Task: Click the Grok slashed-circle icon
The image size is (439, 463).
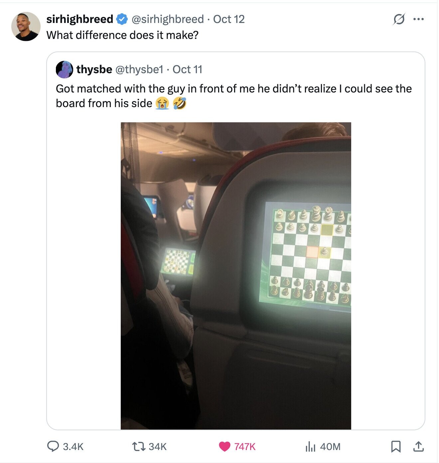Action: (399, 19)
